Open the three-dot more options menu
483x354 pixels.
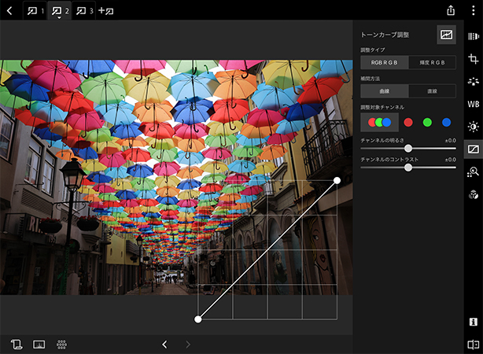click(x=473, y=11)
